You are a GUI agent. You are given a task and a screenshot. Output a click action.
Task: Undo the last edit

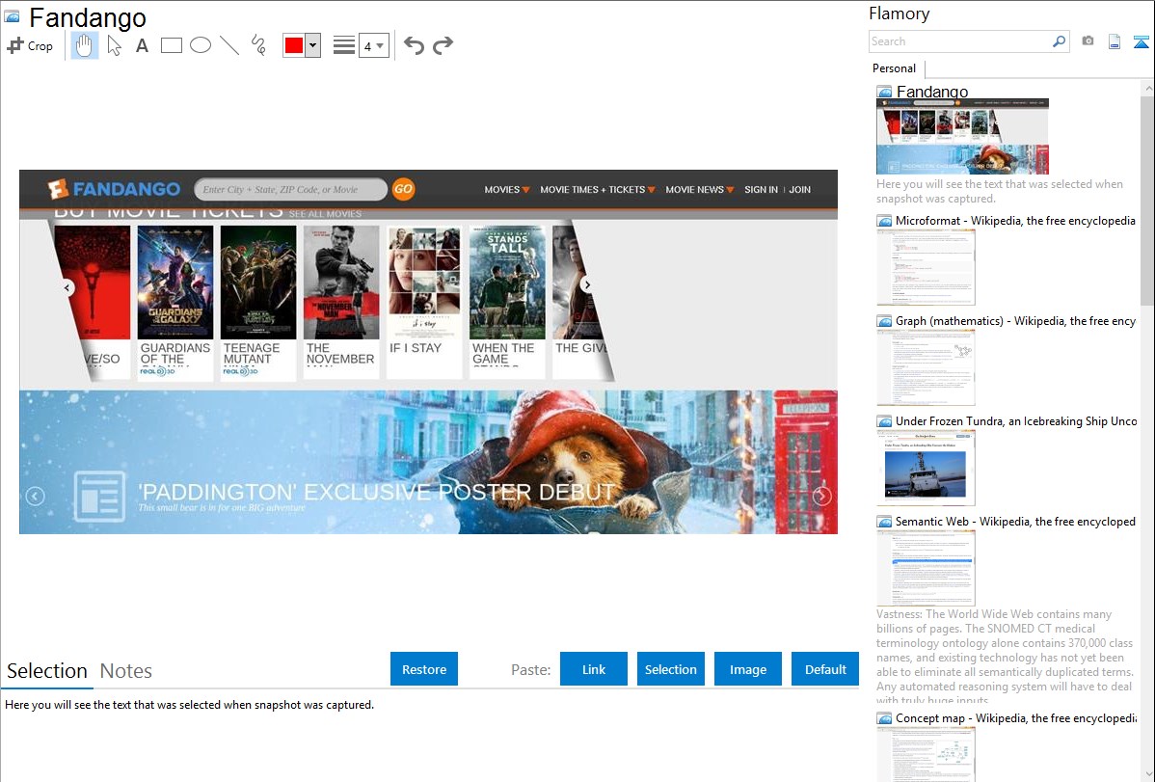[x=414, y=45]
